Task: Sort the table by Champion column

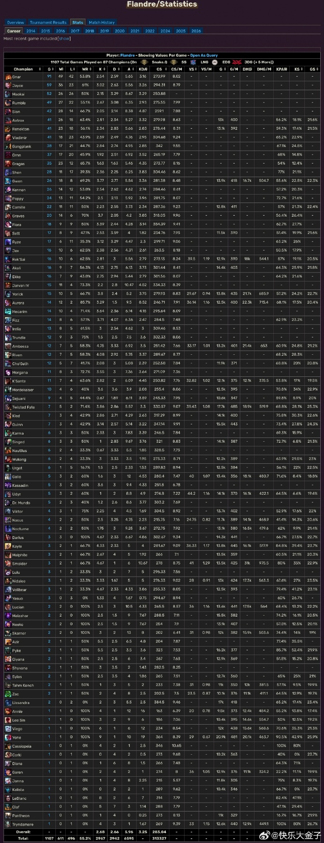Action: point(23,70)
